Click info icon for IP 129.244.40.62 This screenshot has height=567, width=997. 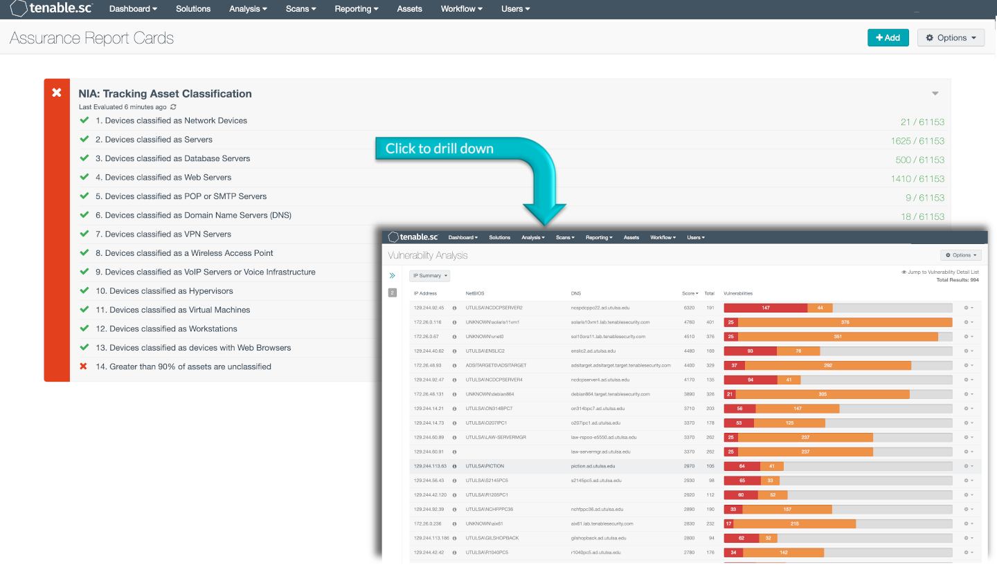pos(455,351)
